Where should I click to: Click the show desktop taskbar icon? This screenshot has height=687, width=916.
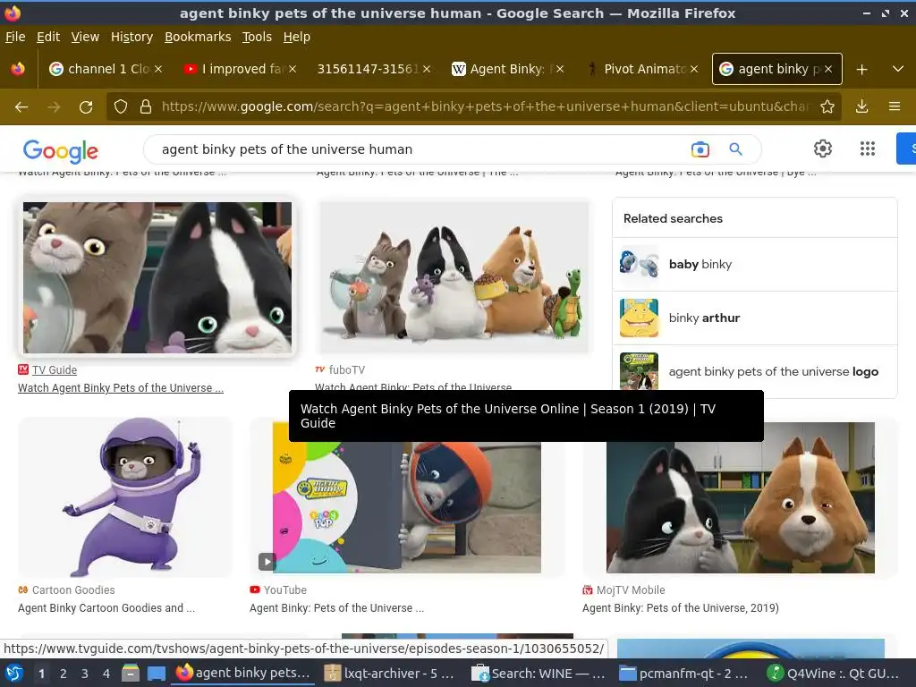[x=156, y=674]
